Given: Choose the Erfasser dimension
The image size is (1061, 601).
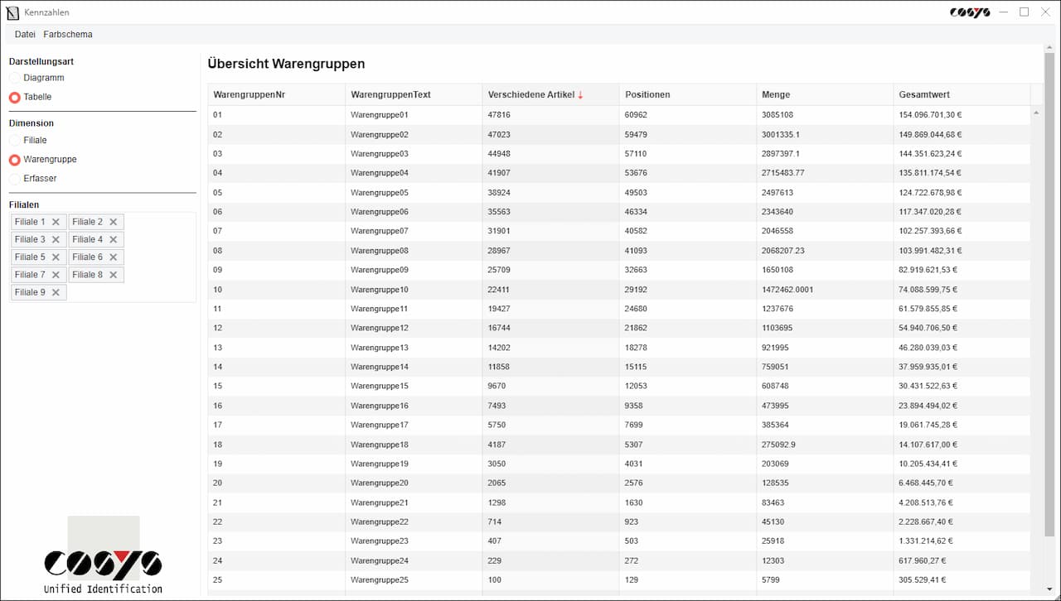Looking at the screenshot, I should point(32,178).
